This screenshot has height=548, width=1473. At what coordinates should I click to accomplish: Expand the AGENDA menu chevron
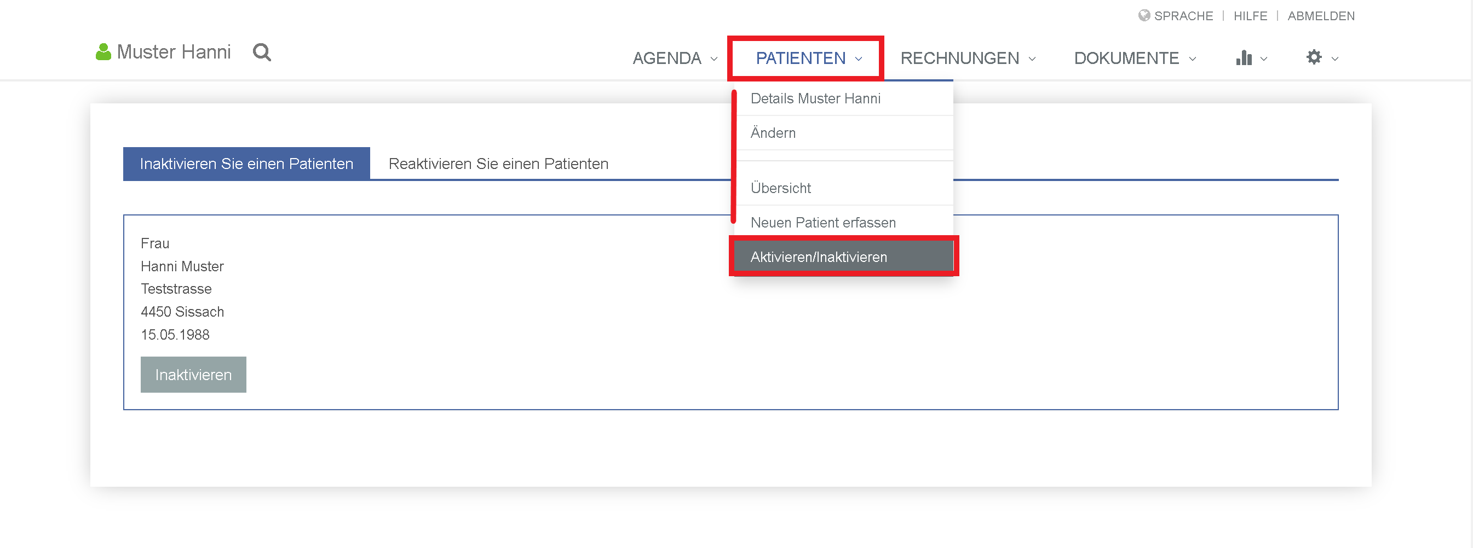pos(714,59)
